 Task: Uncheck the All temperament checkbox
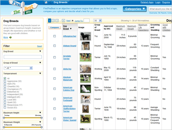tap(5, 78)
